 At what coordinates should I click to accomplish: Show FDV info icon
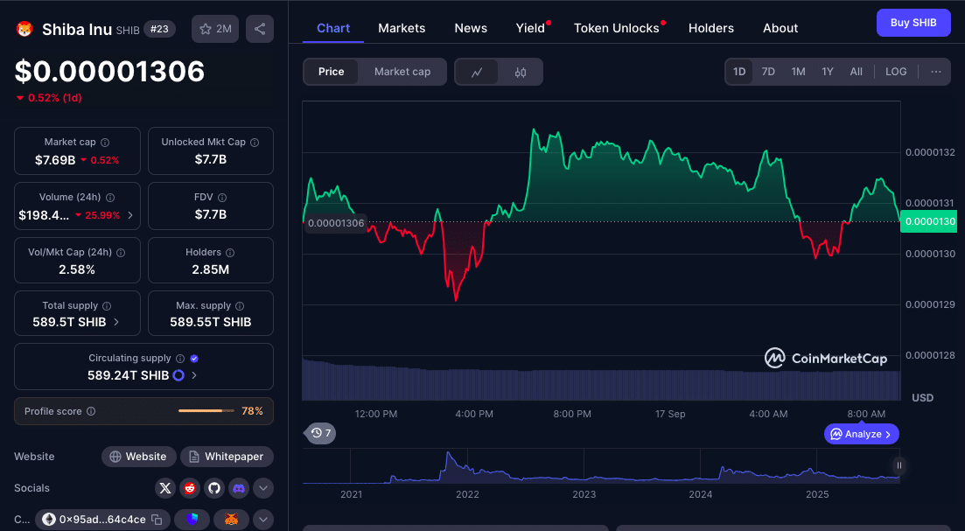[222, 198]
